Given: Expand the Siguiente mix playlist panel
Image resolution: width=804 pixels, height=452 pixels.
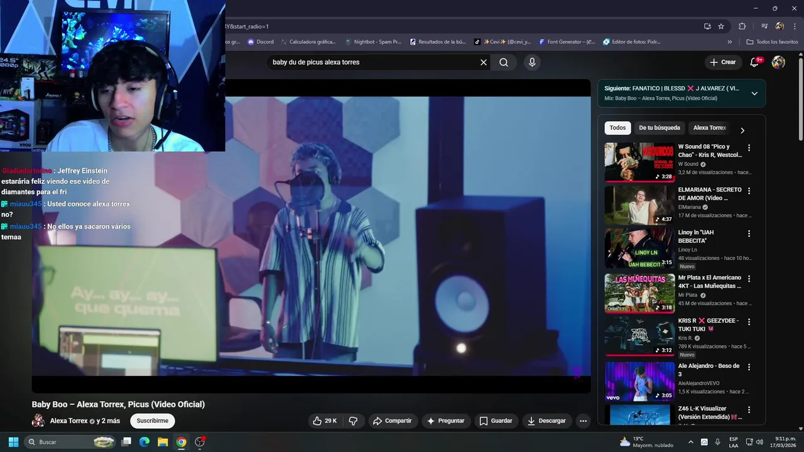Looking at the screenshot, I should click(754, 94).
